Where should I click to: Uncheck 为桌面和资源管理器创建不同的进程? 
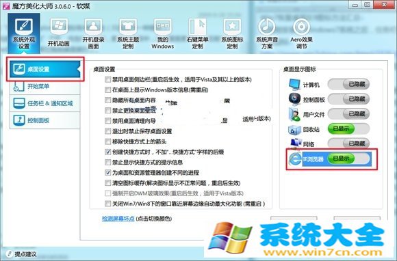point(108,173)
